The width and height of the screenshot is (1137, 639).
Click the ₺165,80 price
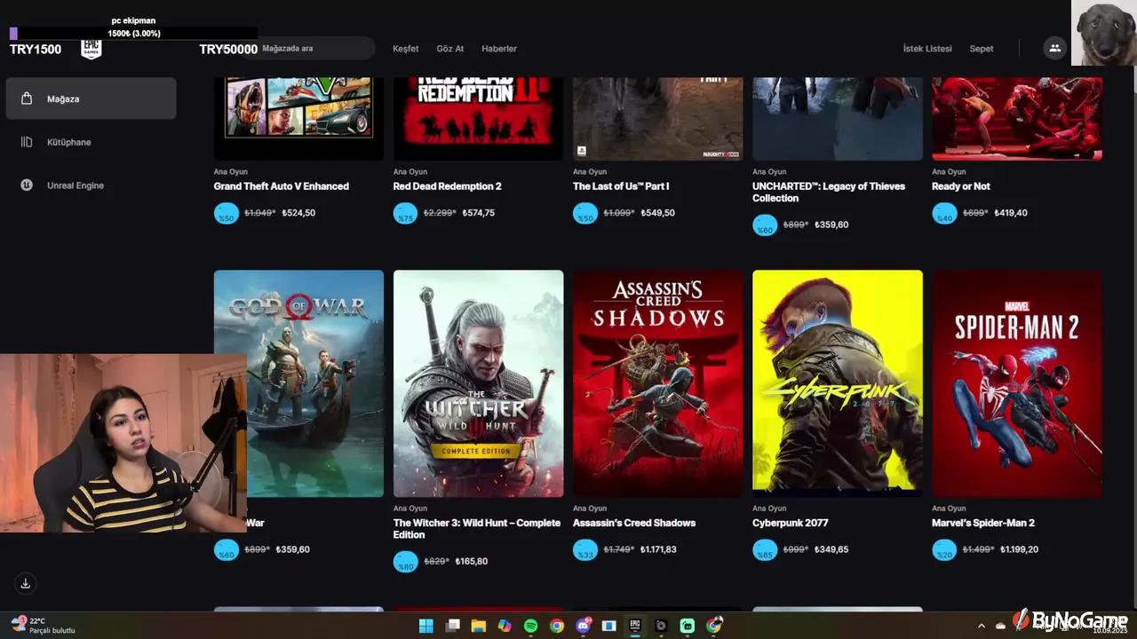click(x=471, y=561)
